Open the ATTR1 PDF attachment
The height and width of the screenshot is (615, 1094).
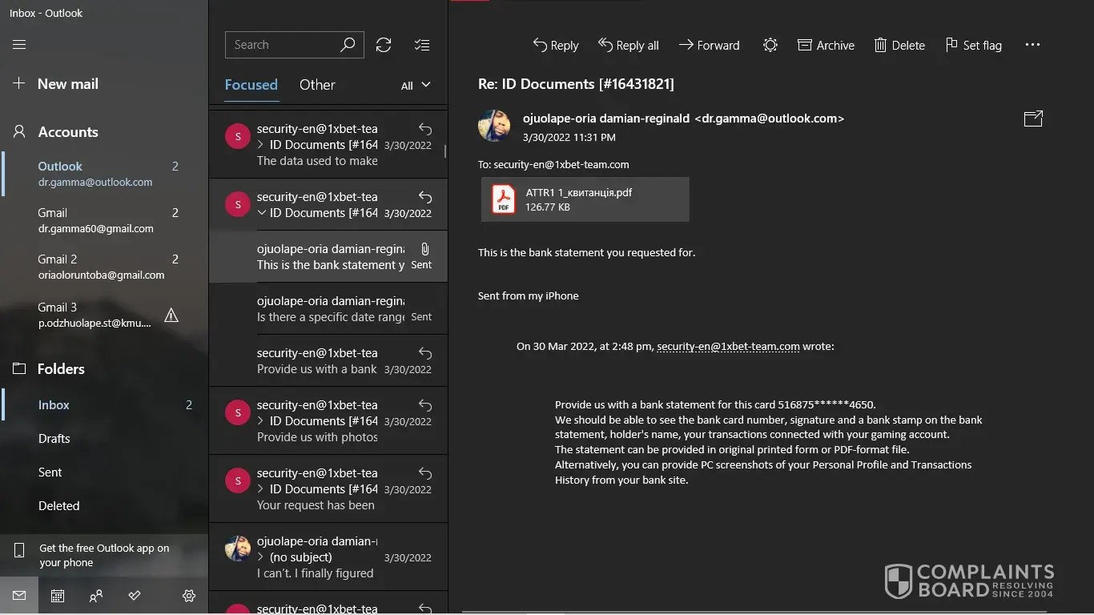585,199
